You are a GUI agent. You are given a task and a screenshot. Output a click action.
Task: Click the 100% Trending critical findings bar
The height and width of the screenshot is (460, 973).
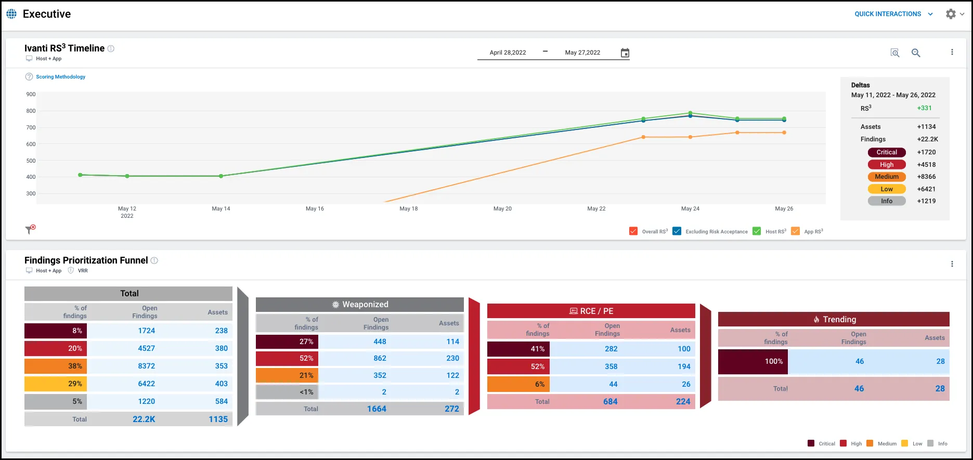pyautogui.click(x=753, y=361)
